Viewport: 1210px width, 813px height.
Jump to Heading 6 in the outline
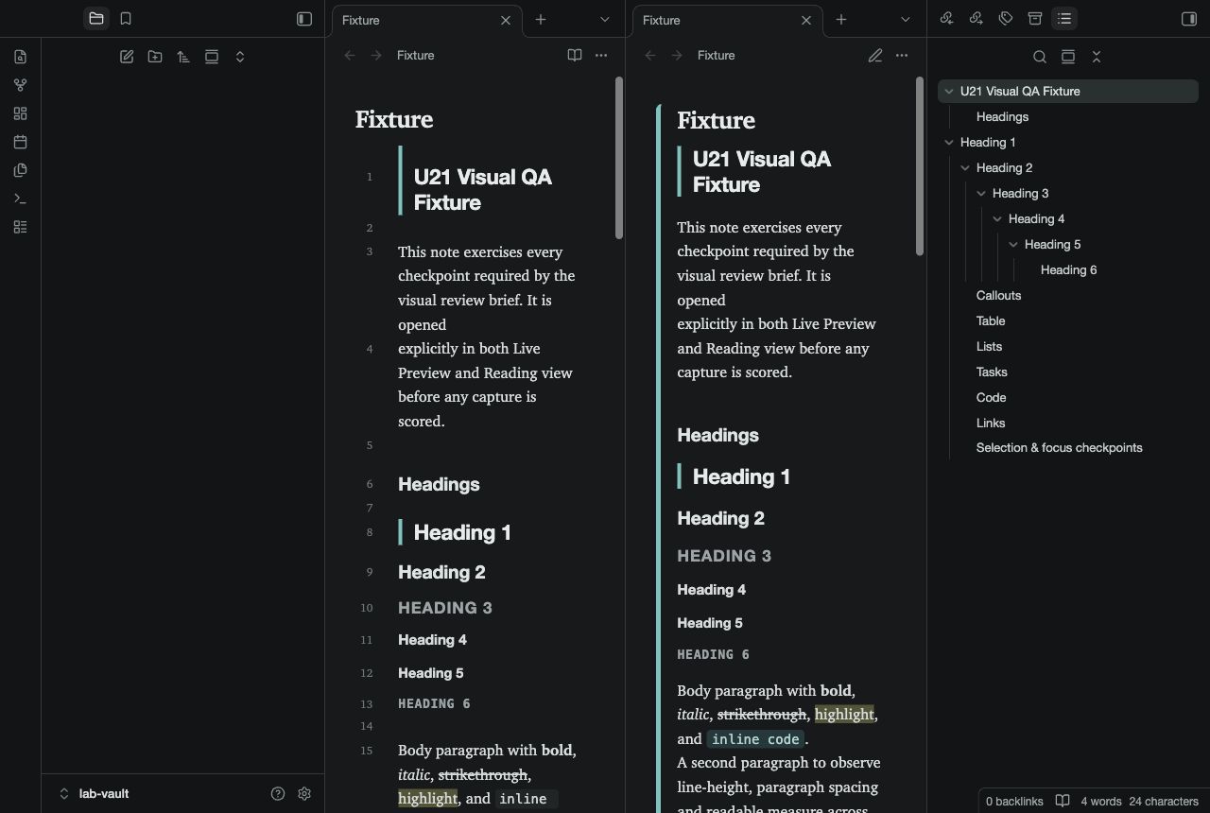[x=1068, y=270]
